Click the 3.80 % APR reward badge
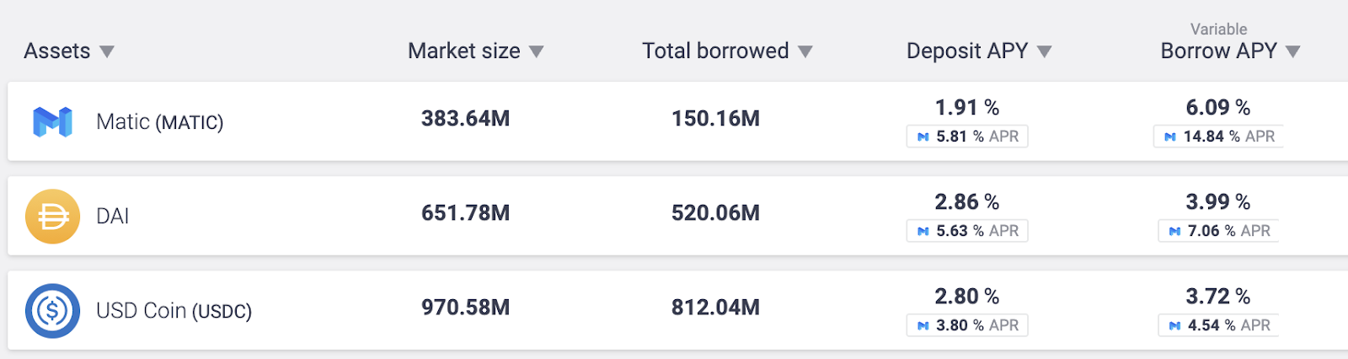The height and width of the screenshot is (359, 1348). pyautogui.click(x=967, y=325)
